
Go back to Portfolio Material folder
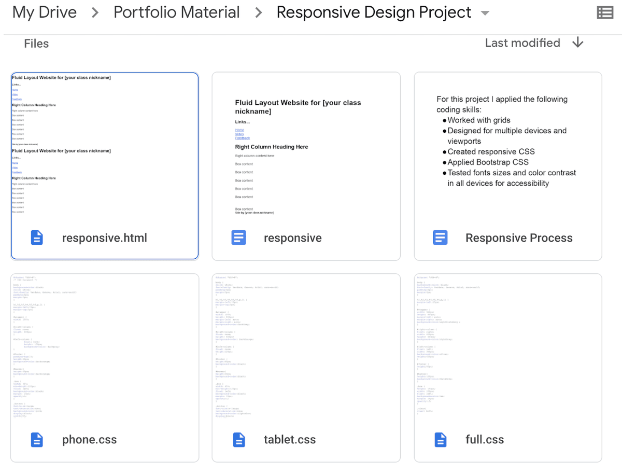[x=177, y=12]
